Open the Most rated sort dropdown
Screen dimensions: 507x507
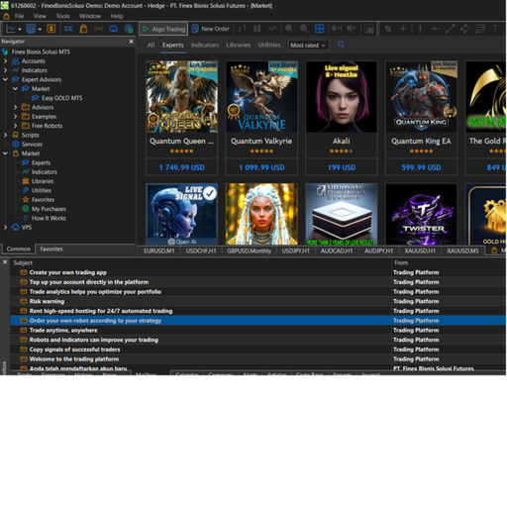click(308, 46)
